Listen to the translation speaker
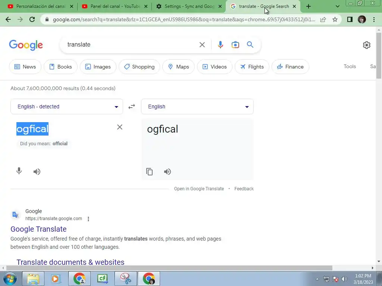 pos(167,172)
